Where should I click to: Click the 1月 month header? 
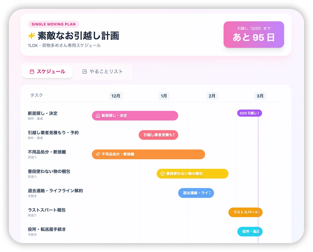pos(164,96)
